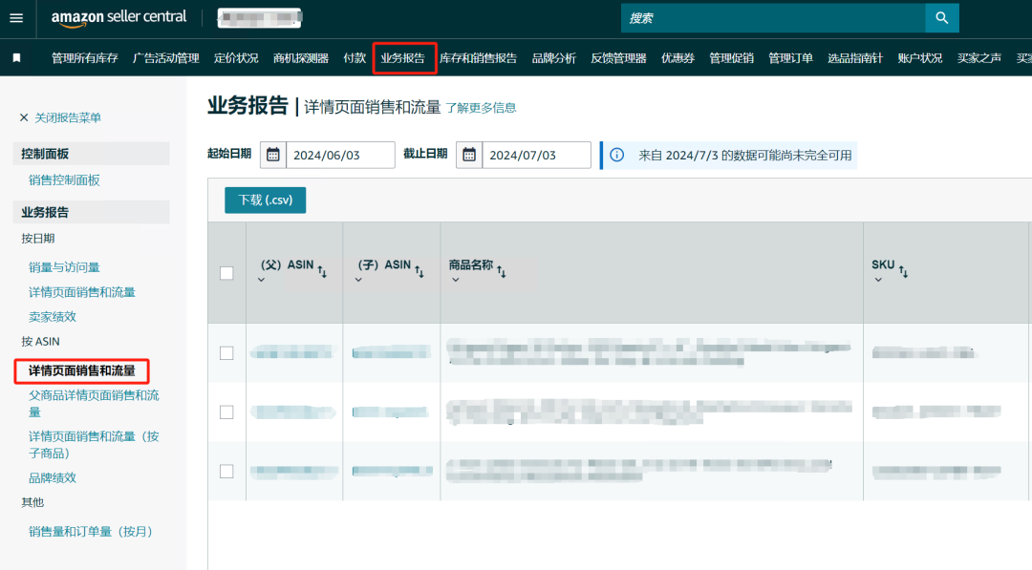Expand the (子) ASIN column chevron
This screenshot has height=570, width=1032.
click(x=358, y=280)
